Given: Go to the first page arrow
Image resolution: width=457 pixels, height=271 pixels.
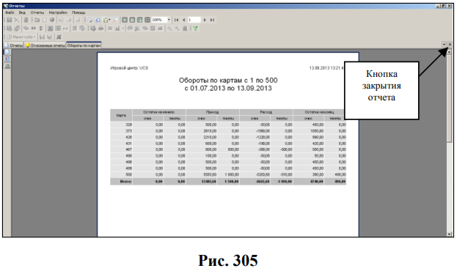Looking at the screenshot, I should [176, 20].
